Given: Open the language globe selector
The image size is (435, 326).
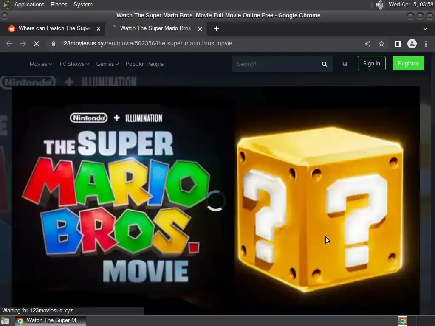Looking at the screenshot, I should (345, 64).
